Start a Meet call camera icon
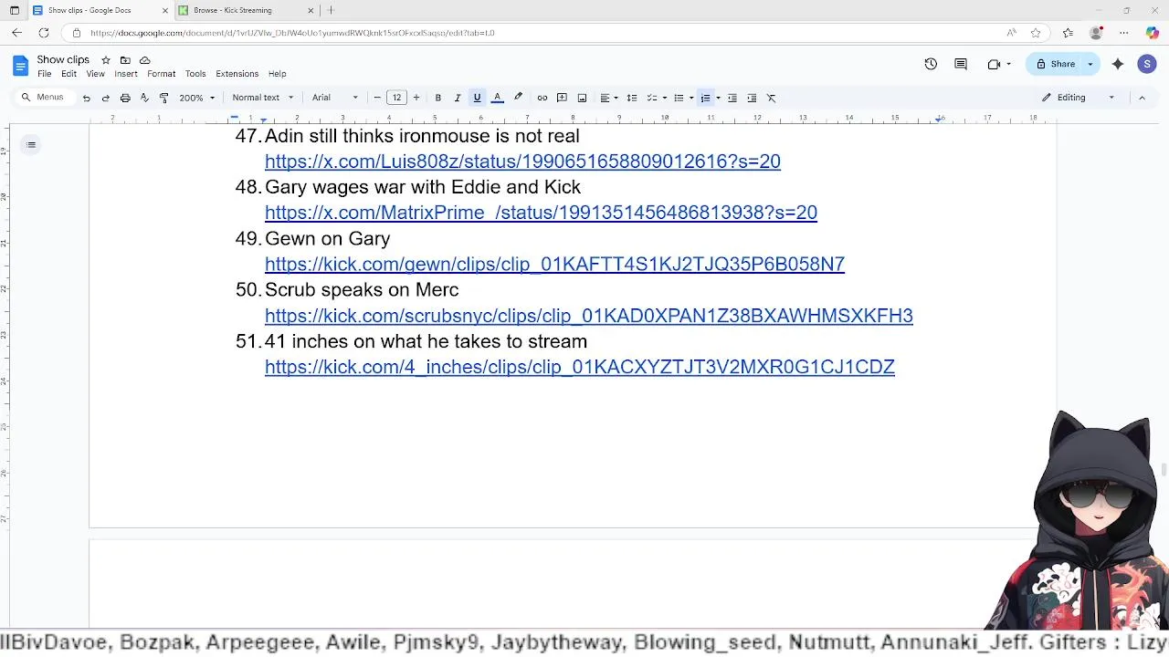The width and height of the screenshot is (1169, 657). [994, 64]
